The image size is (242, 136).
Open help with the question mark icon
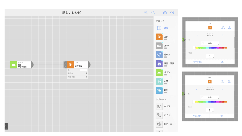[x=172, y=13]
